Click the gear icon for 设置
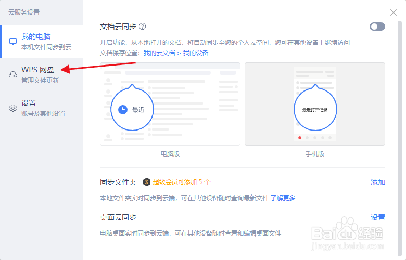Screen dimensions: 406x260 (13, 108)
